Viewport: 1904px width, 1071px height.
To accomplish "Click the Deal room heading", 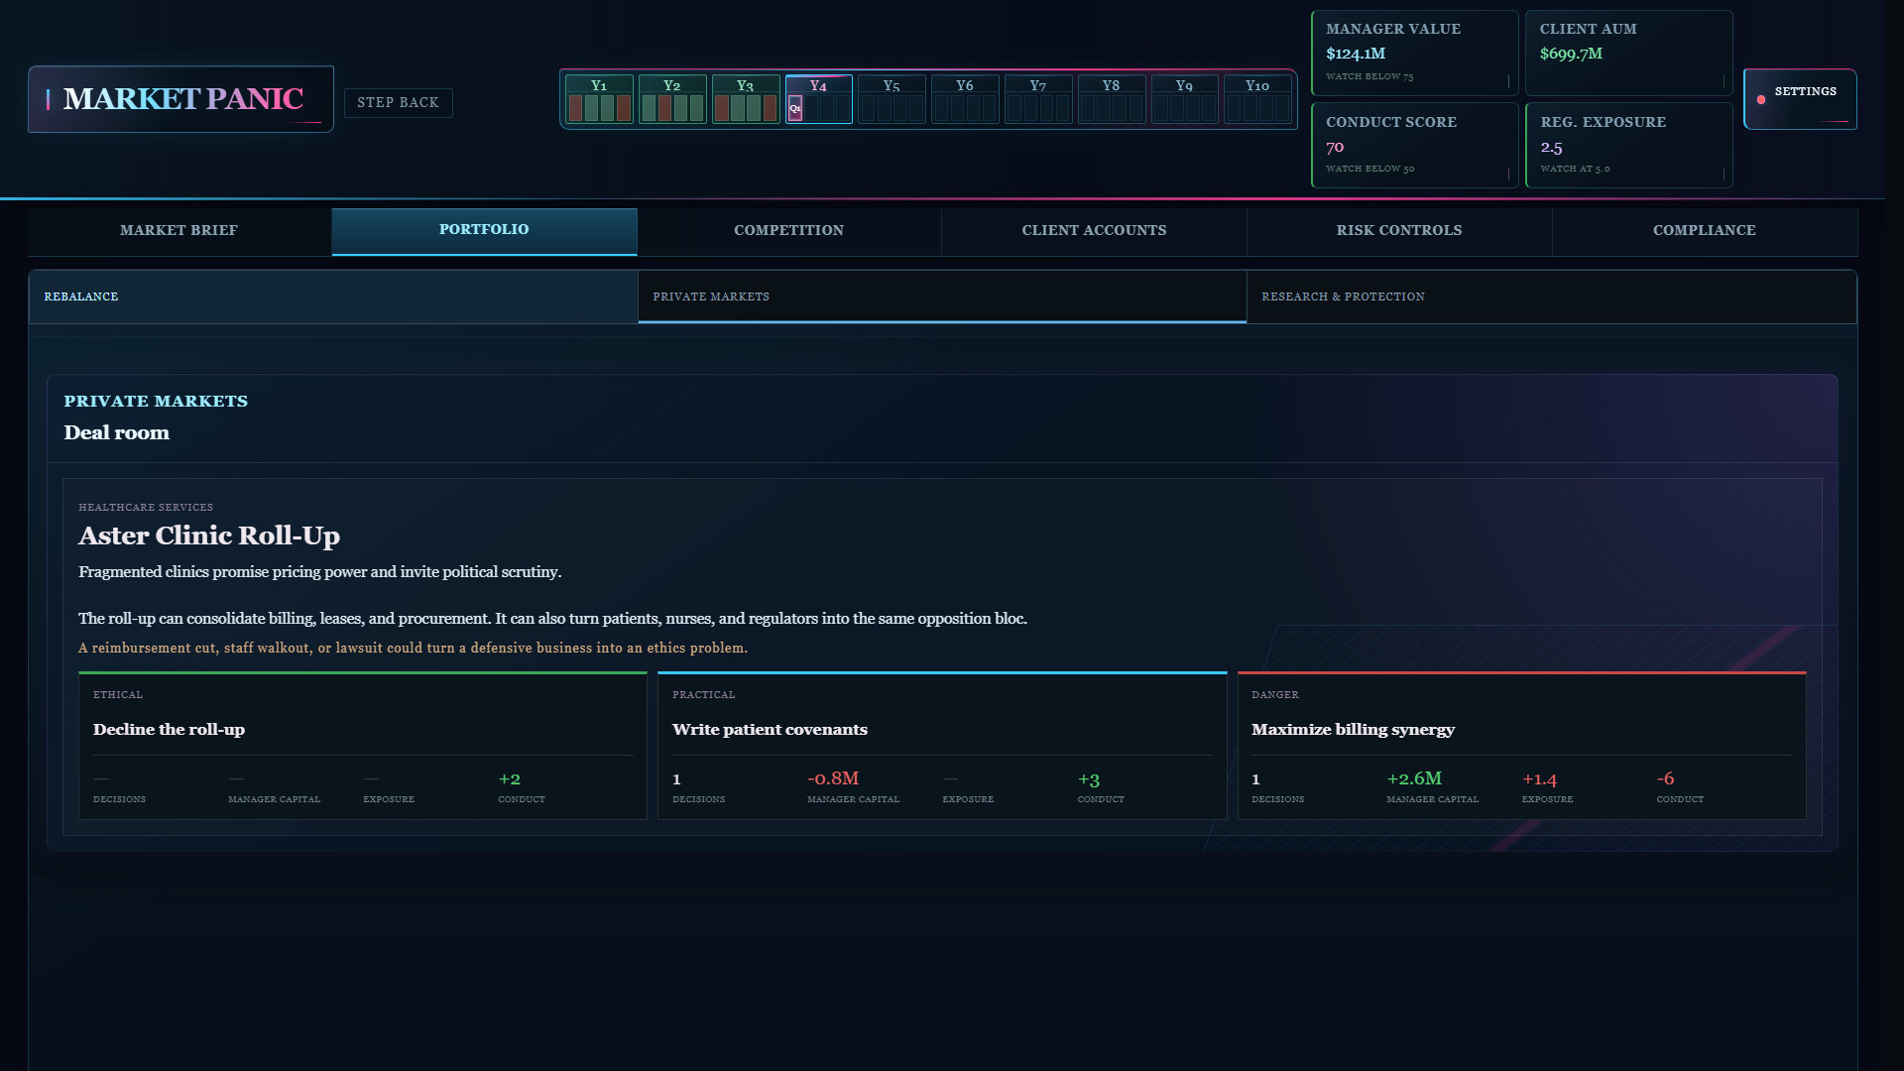I will 117,432.
